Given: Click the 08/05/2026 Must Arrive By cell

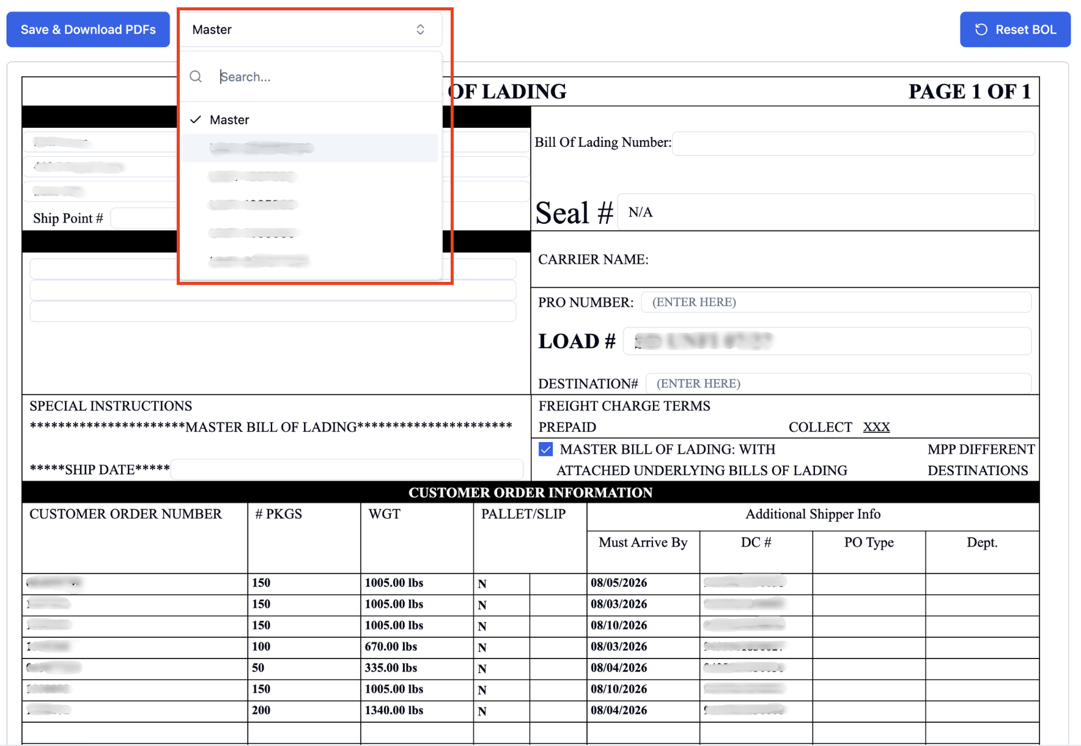Looking at the screenshot, I should coord(643,583).
